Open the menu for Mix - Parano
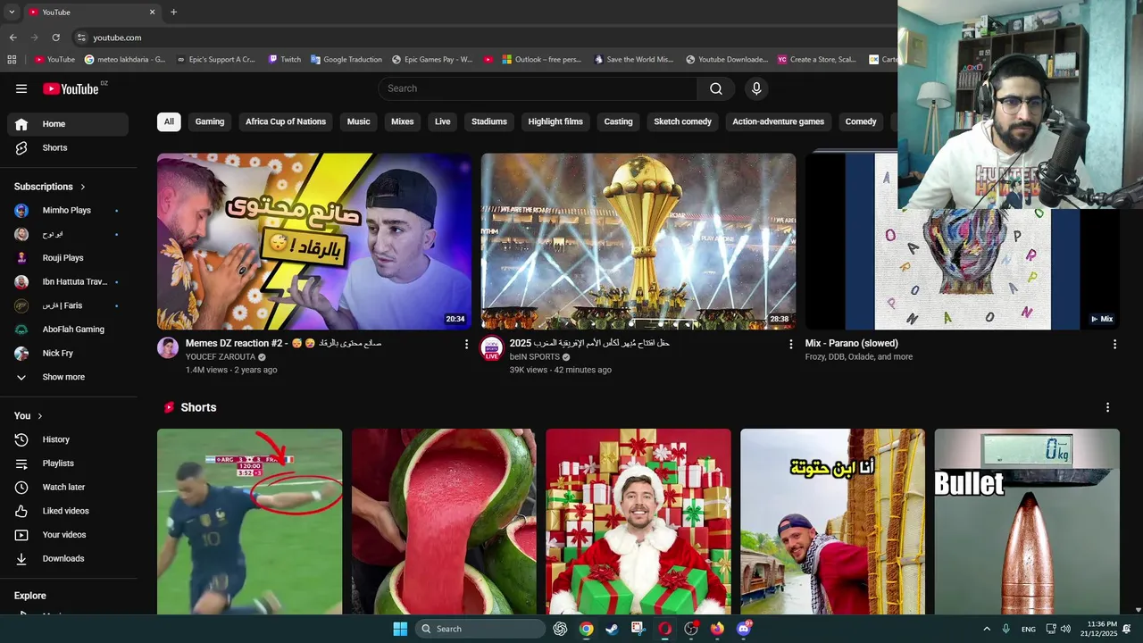 click(x=1114, y=344)
